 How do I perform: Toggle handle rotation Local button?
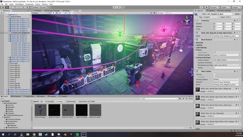click(43, 7)
